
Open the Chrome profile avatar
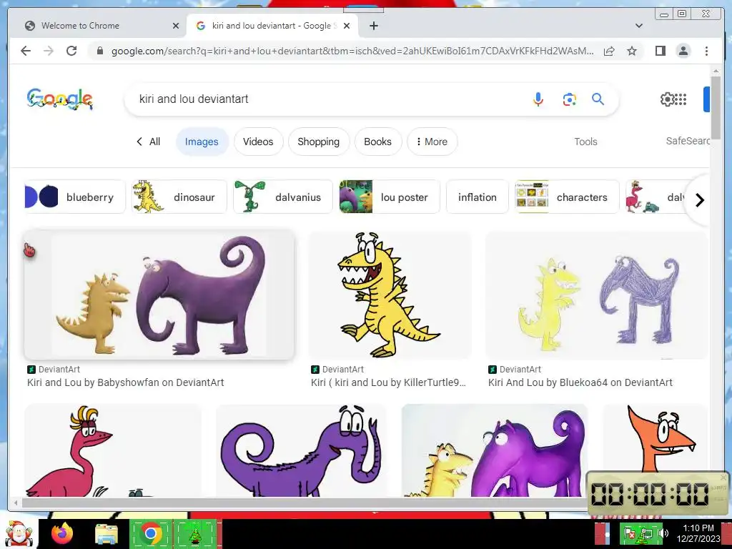(x=683, y=51)
